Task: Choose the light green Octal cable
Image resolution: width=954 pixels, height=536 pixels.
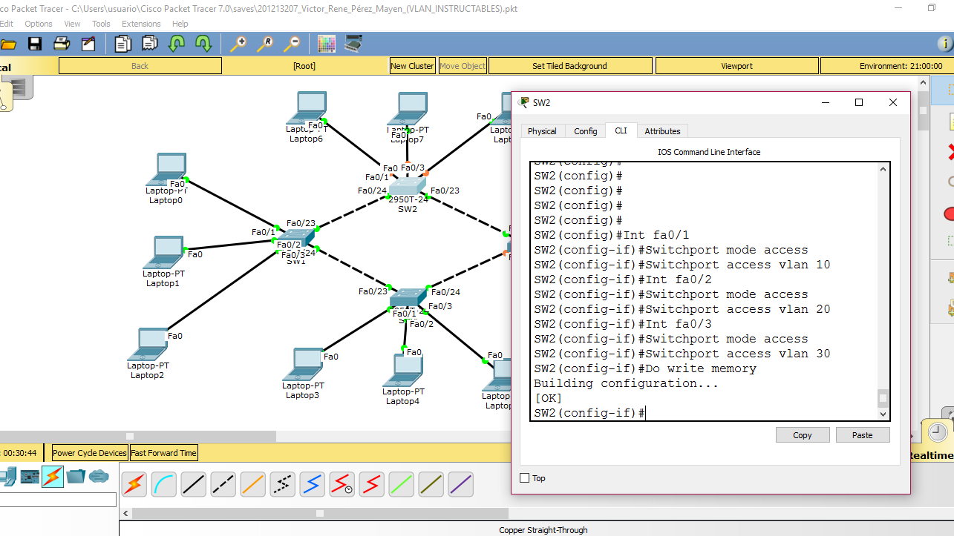Action: 402,484
